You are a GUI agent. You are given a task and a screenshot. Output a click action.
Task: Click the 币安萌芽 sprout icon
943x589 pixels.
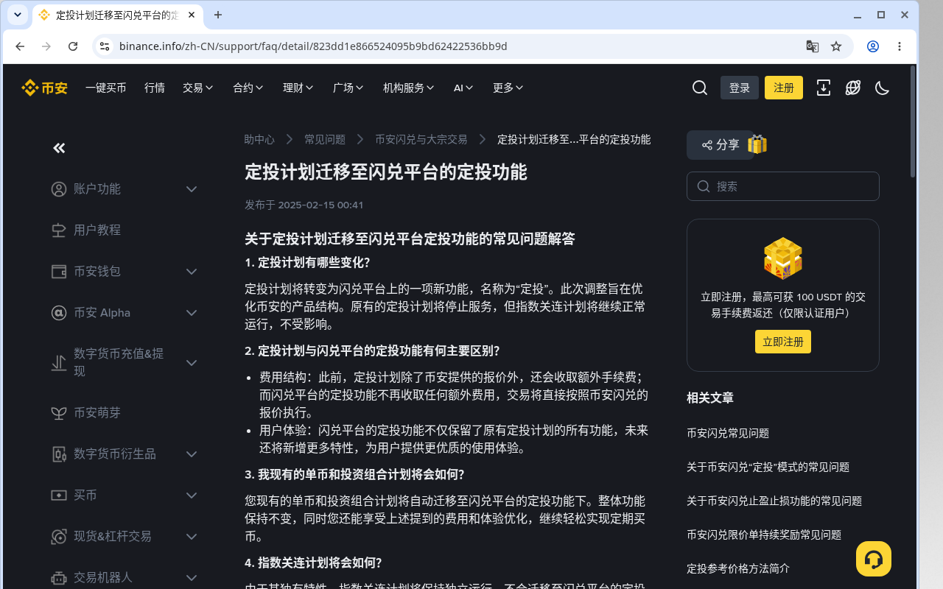[59, 413]
